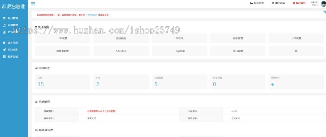Click the 服务器信息 section heading

[44, 130]
